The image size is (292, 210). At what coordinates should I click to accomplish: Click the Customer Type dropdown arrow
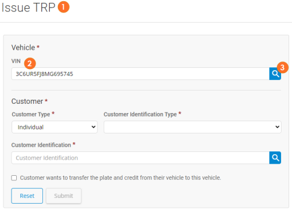tap(93, 127)
